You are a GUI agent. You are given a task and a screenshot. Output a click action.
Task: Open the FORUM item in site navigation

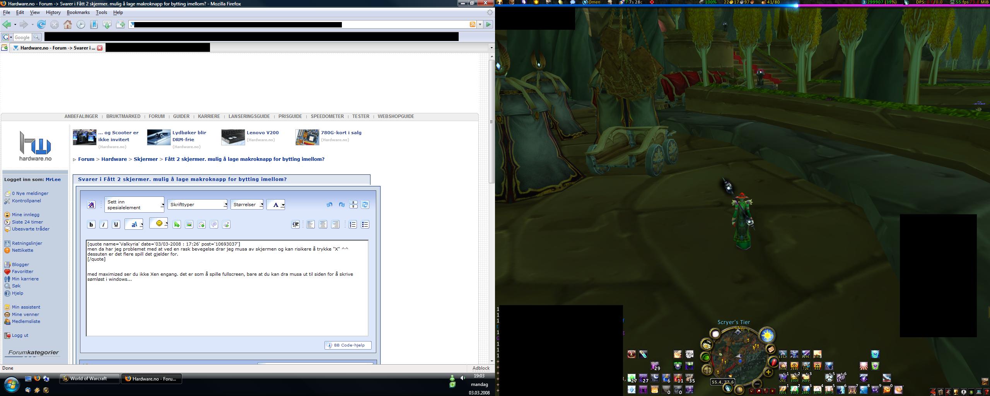pyautogui.click(x=157, y=116)
